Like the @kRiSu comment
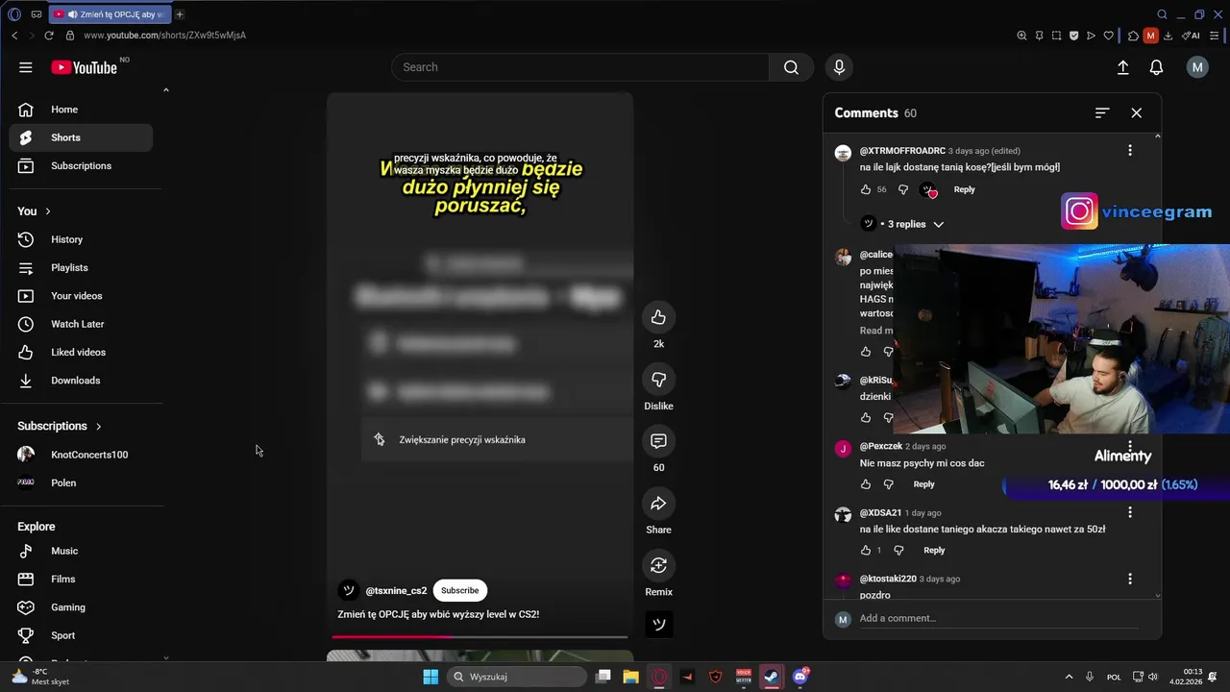1230x692 pixels. [866, 418]
